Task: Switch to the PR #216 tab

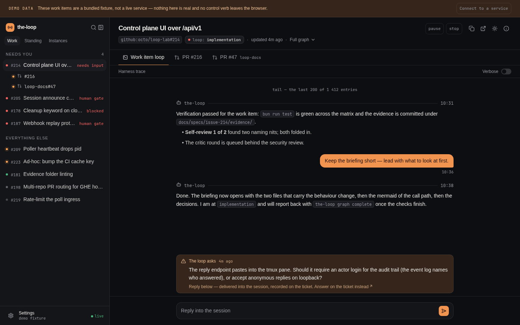Action: (x=188, y=57)
